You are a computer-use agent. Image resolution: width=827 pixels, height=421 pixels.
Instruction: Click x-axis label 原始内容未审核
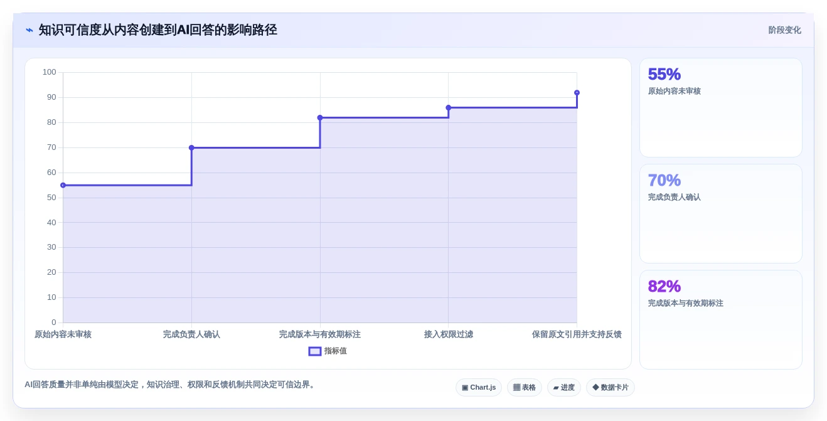63,334
